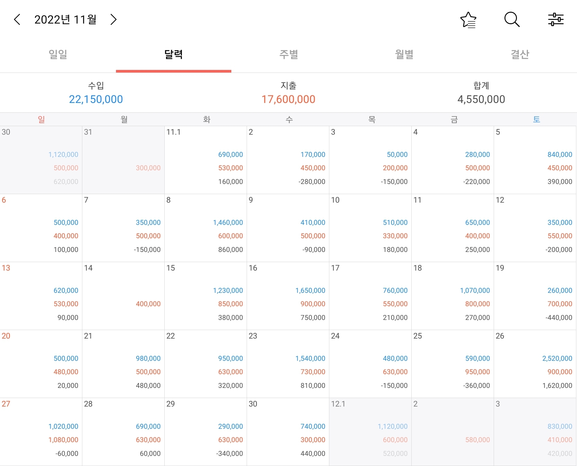Click income 1,650,000 on day 16
Viewport: 577px width, 466px height.
click(310, 291)
